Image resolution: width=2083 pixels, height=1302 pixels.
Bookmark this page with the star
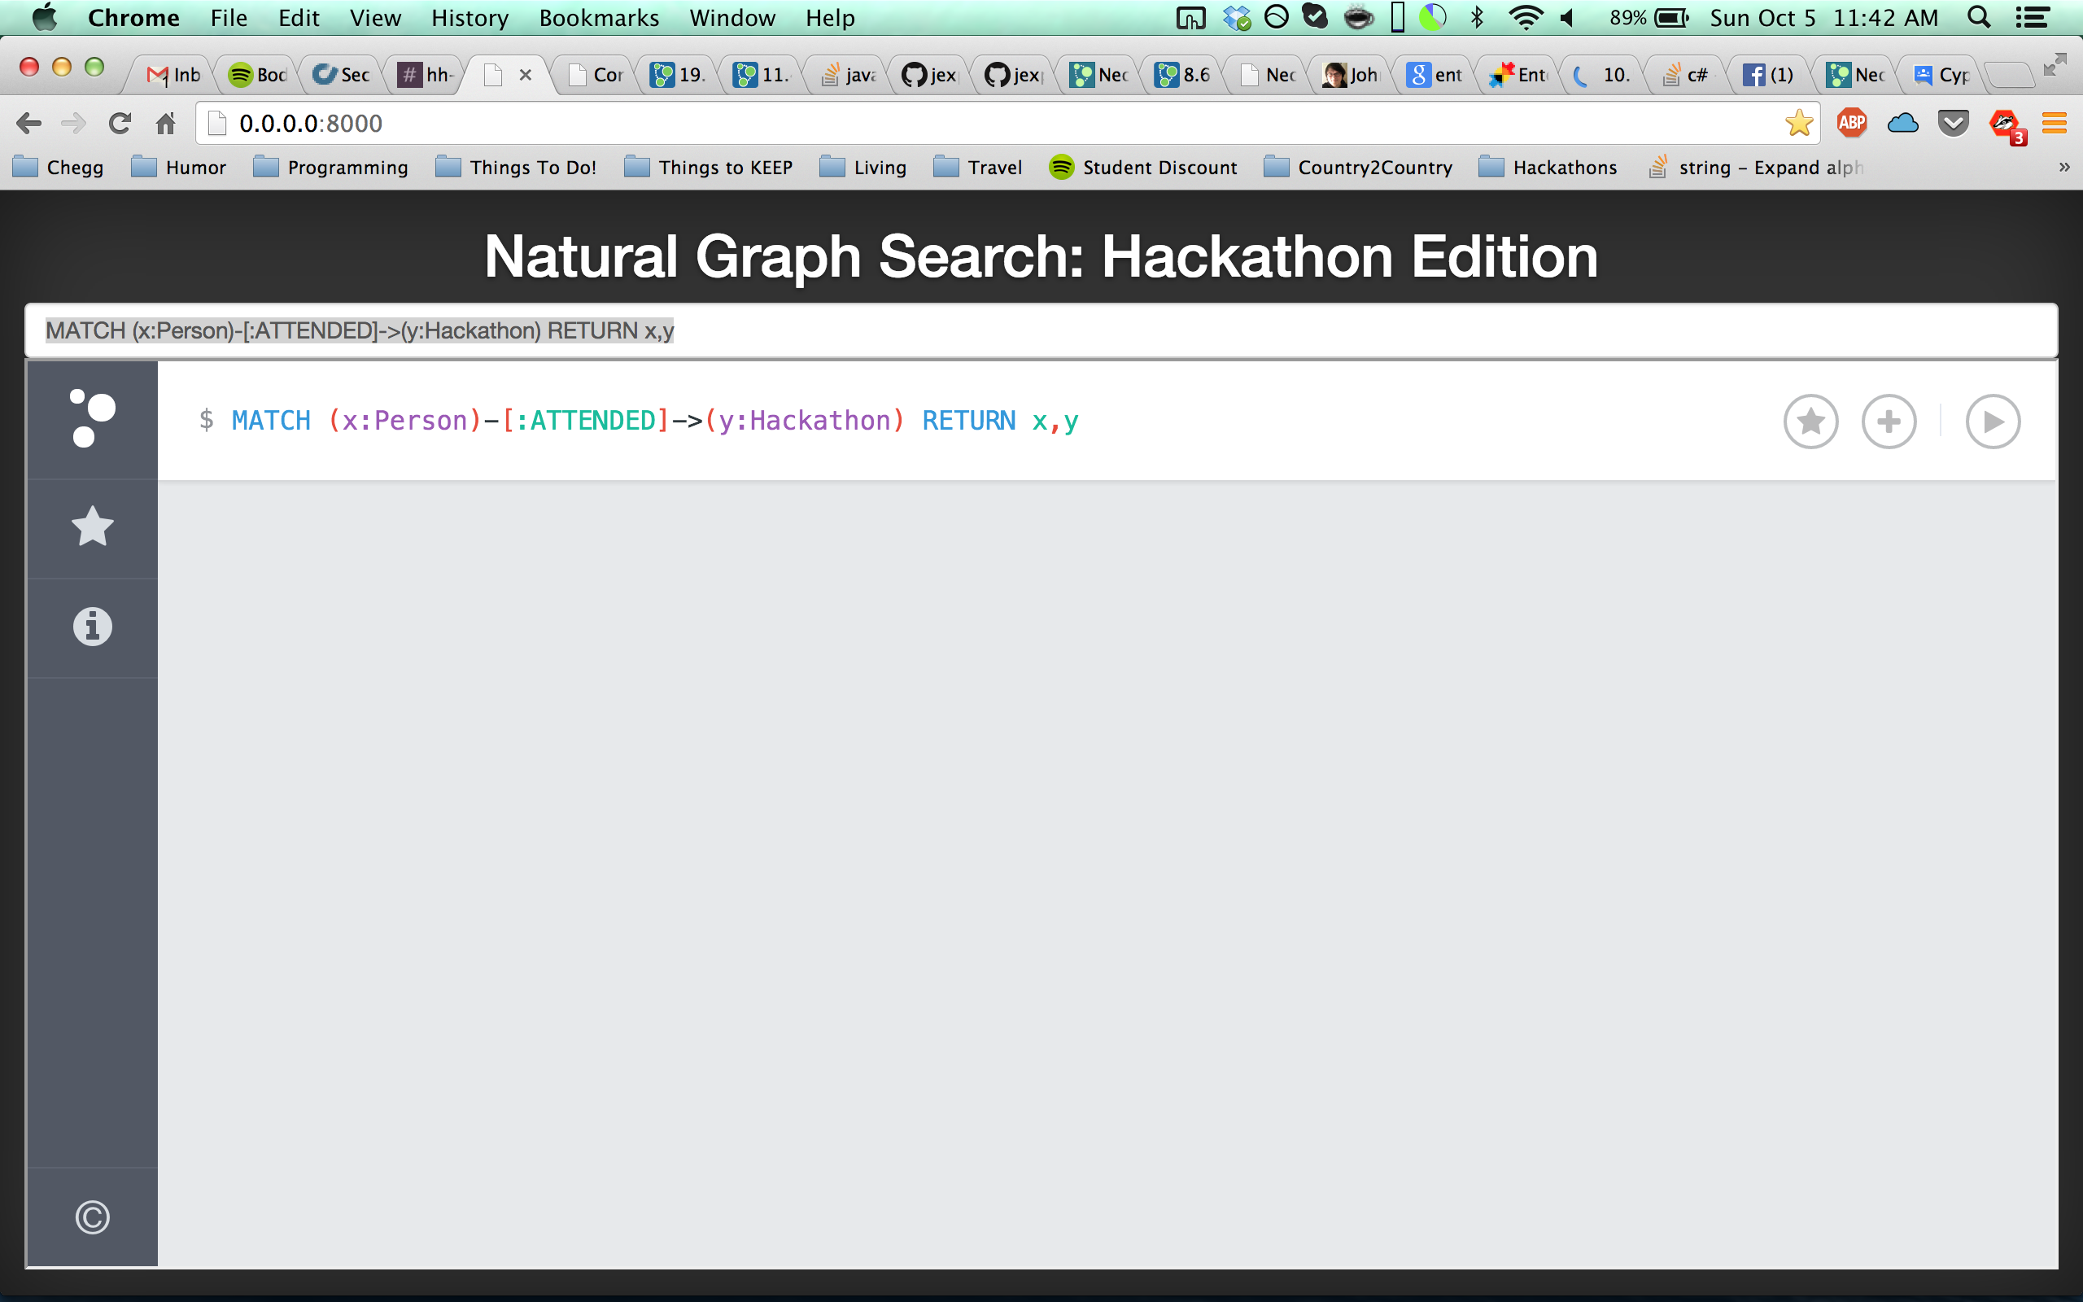pyautogui.click(x=1798, y=123)
